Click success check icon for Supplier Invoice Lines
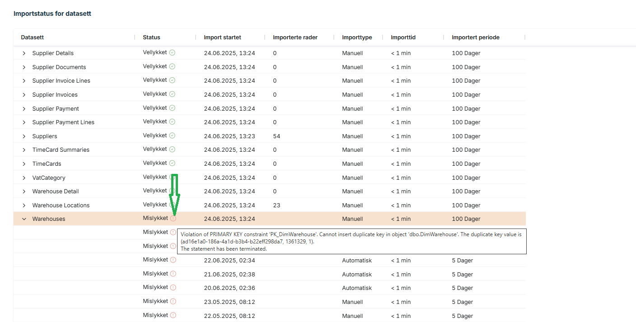Image resolution: width=636 pixels, height=322 pixels. 173,80
